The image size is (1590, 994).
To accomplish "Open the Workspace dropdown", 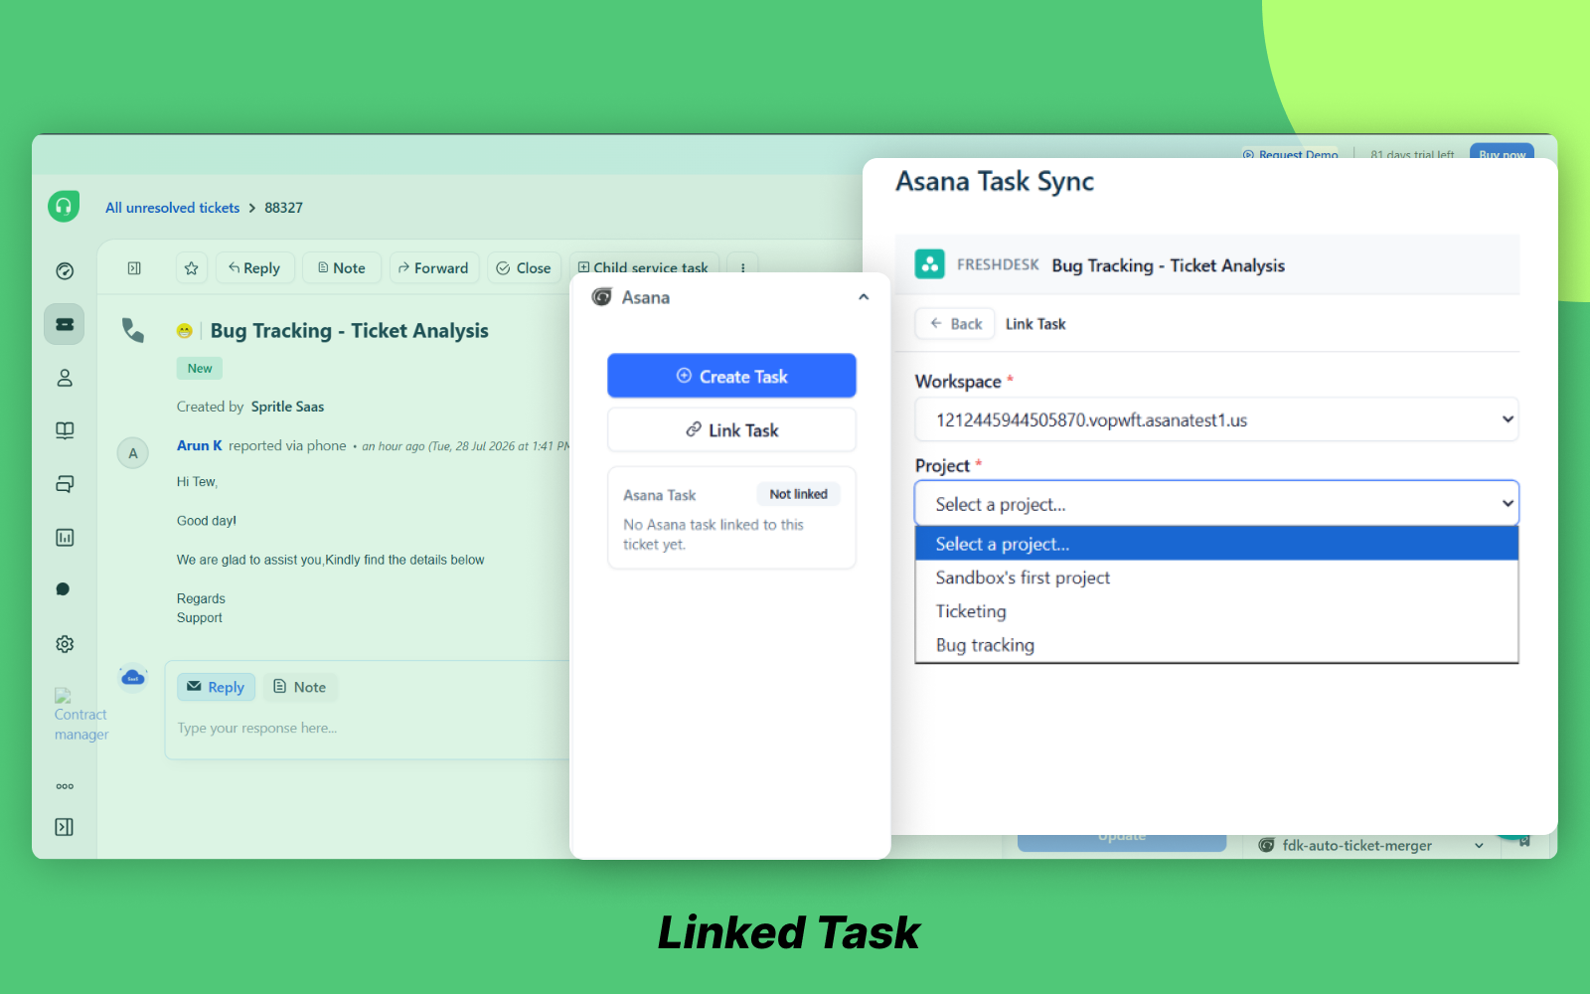I will pyautogui.click(x=1216, y=419).
